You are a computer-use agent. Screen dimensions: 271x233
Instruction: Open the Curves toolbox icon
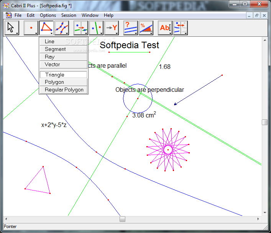62,28
